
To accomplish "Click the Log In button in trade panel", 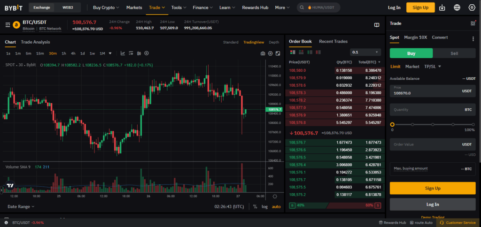I will 433,204.
